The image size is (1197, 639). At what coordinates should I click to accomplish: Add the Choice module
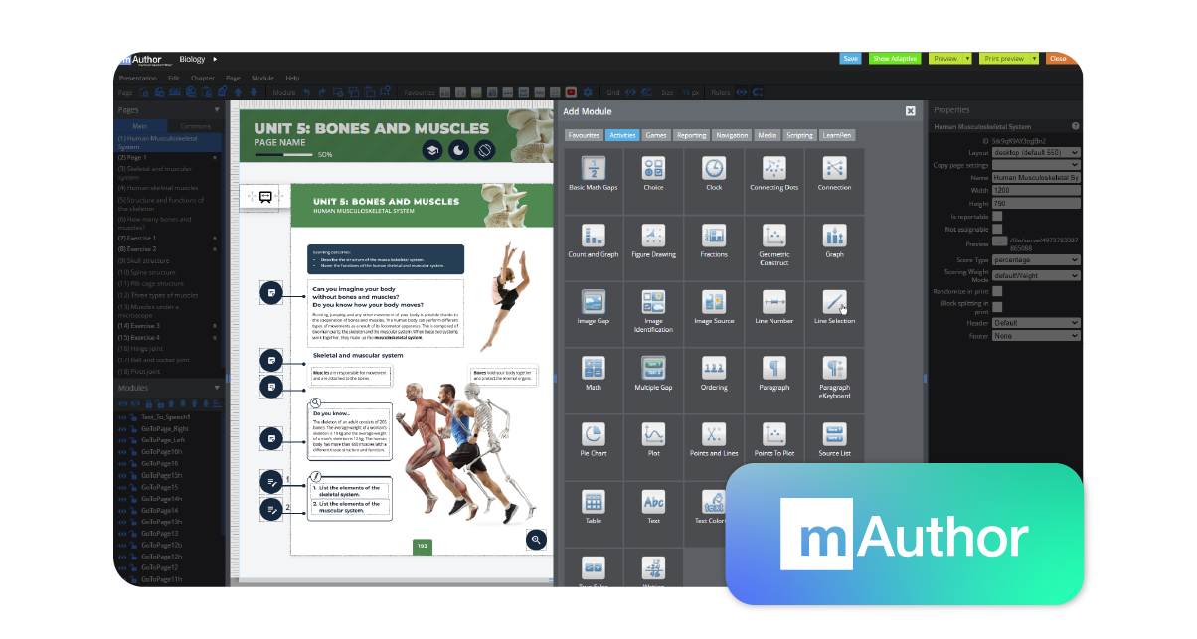[x=653, y=168]
